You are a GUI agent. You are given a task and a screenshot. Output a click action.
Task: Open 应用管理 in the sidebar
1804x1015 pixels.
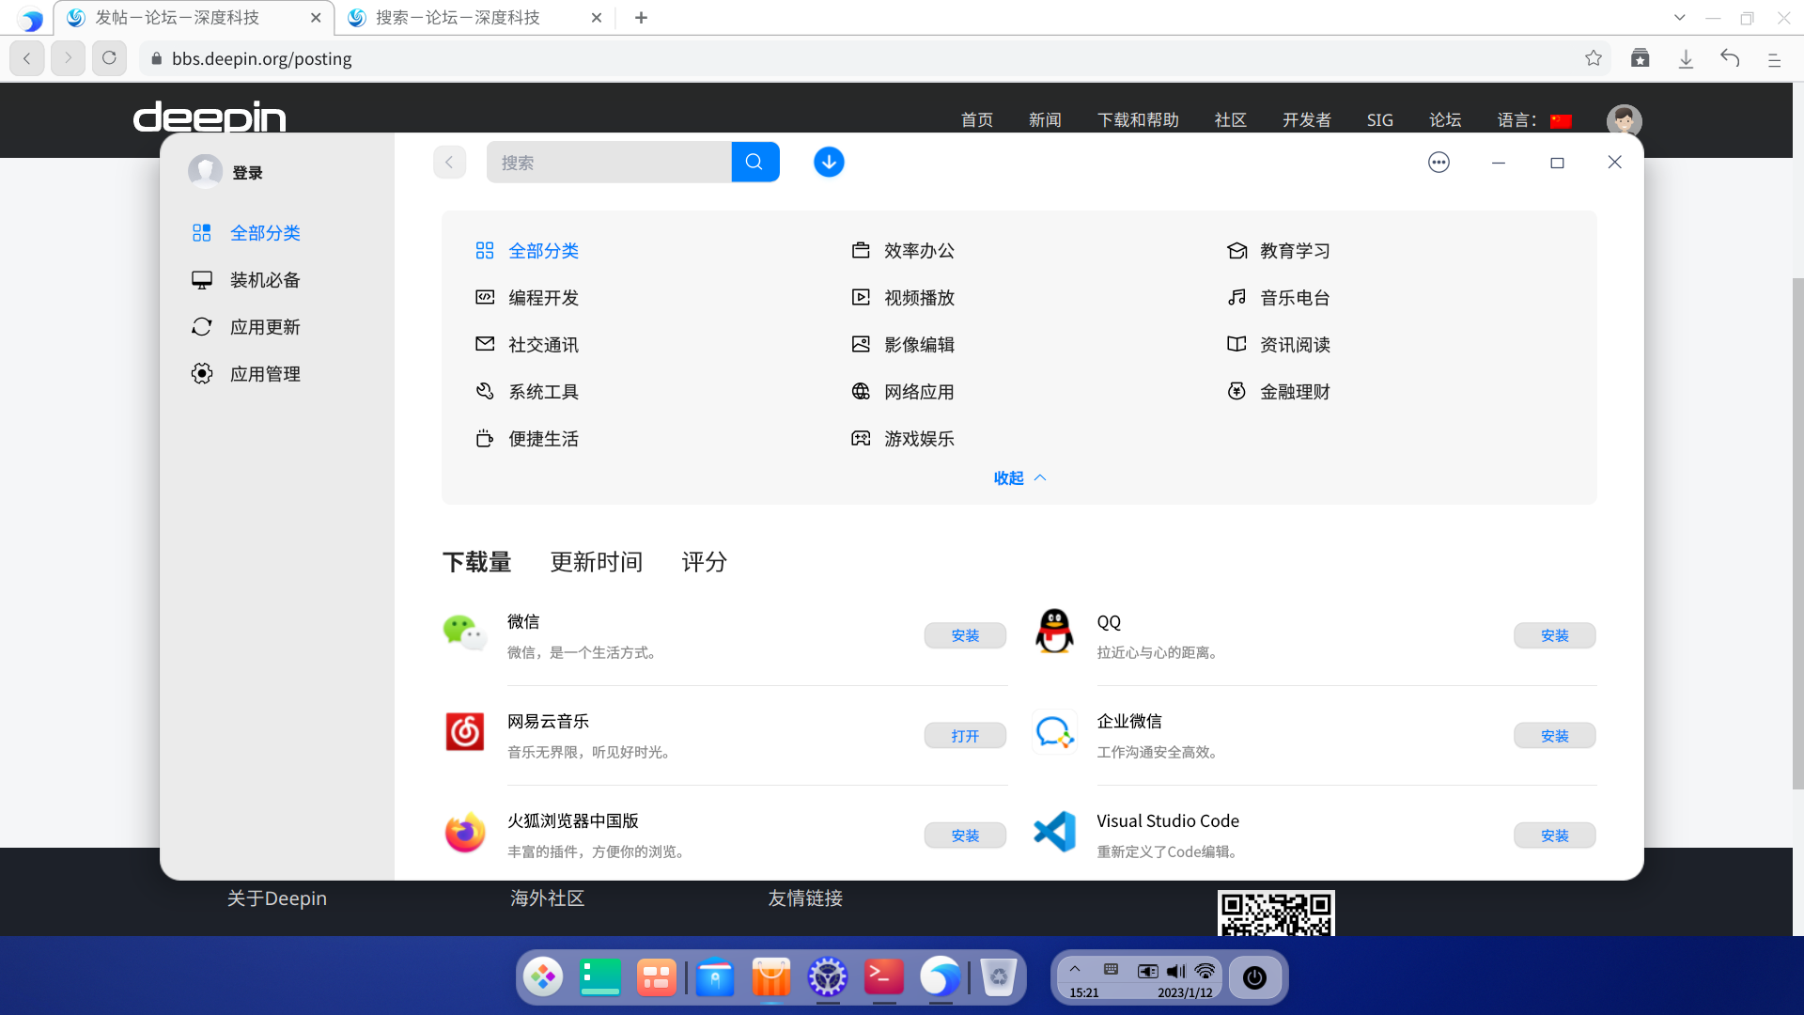coord(265,374)
